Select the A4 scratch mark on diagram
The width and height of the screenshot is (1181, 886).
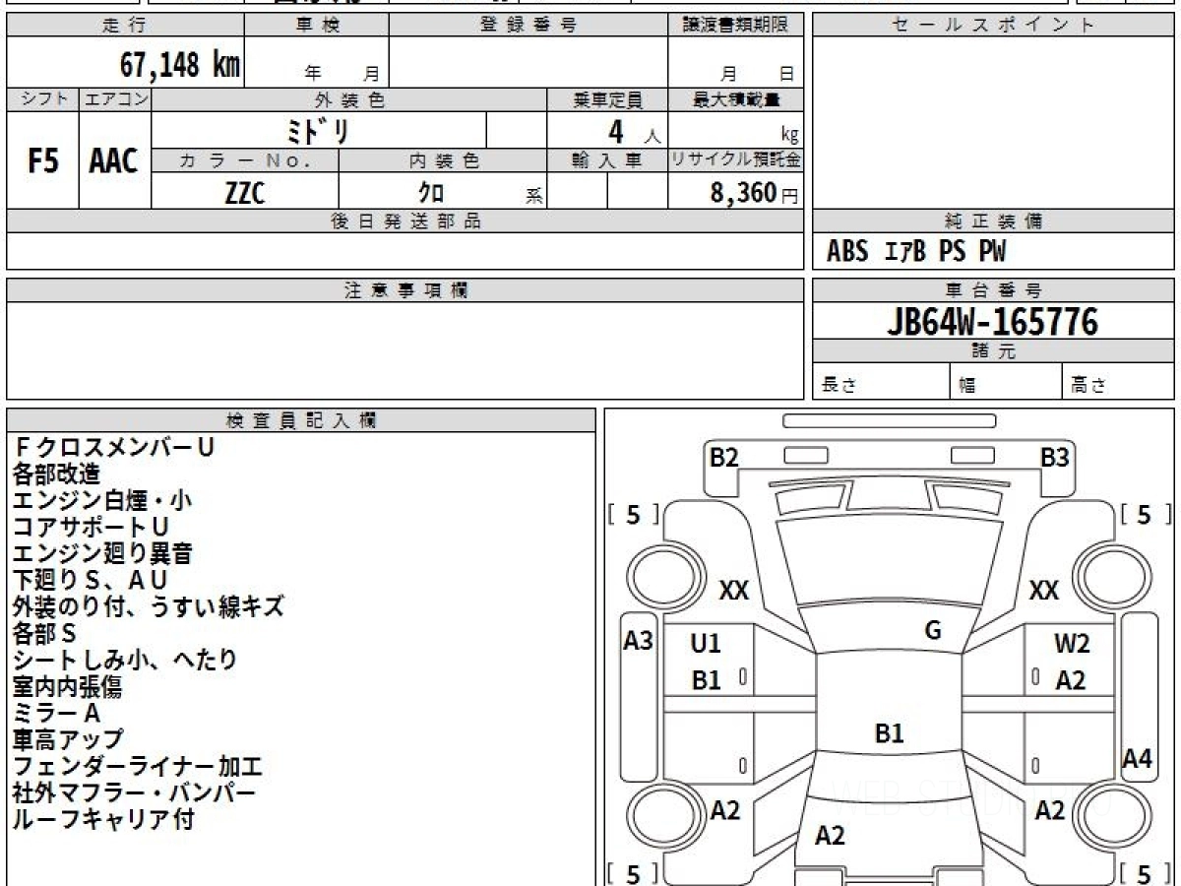pyautogui.click(x=1138, y=758)
